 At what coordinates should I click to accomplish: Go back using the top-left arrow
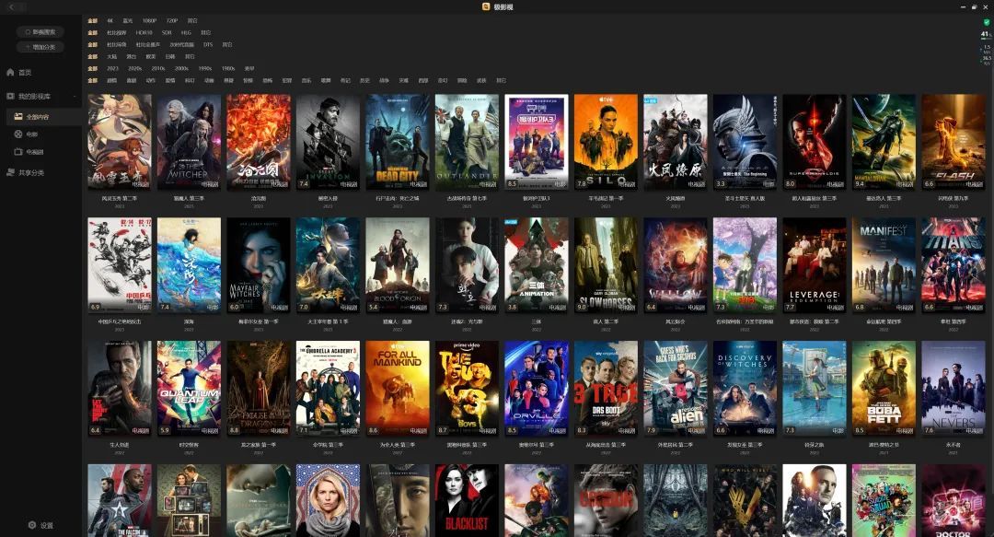pyautogui.click(x=13, y=6)
